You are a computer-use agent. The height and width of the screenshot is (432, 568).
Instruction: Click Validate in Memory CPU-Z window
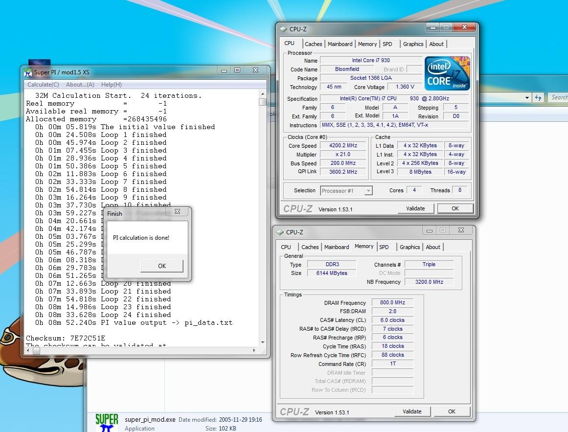tap(412, 411)
